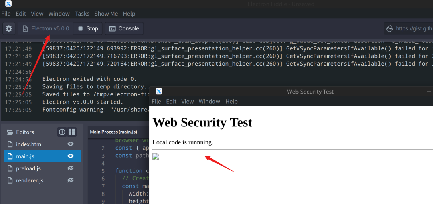Click the file icon beside index.html

pos(10,144)
